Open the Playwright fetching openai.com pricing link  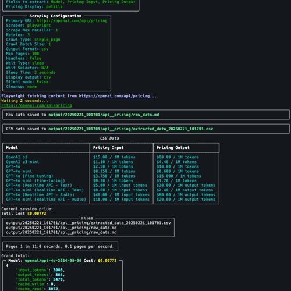click(x=118, y=96)
